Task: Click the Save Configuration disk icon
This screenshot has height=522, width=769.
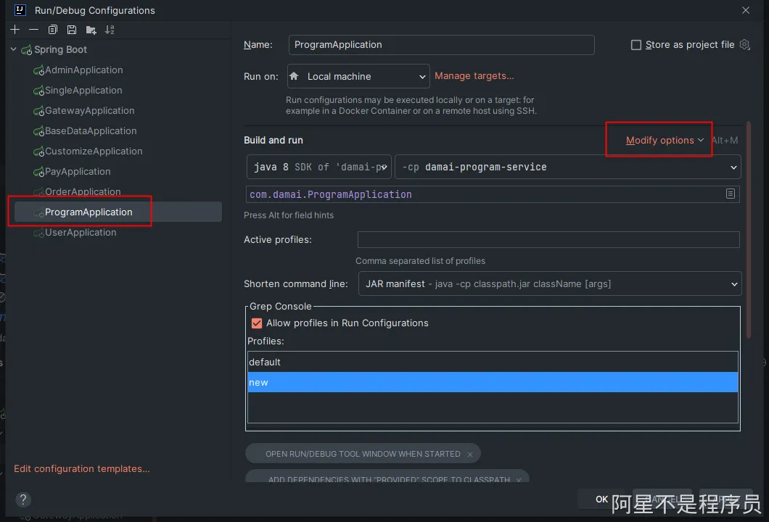Action: pos(71,30)
